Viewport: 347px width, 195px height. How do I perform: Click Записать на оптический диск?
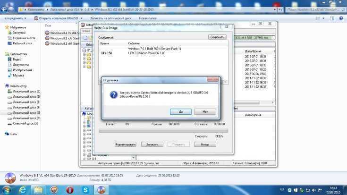pos(110,18)
